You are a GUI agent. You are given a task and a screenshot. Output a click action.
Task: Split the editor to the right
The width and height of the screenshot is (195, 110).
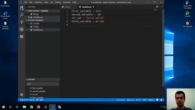click(x=157, y=7)
